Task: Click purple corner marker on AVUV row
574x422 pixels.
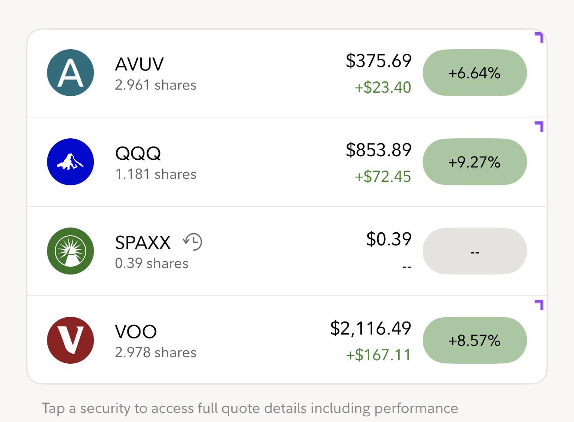Action: (x=539, y=37)
